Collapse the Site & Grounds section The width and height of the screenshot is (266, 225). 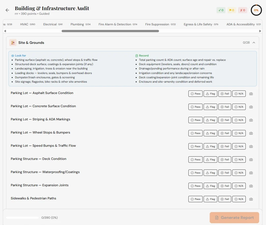click(x=254, y=43)
